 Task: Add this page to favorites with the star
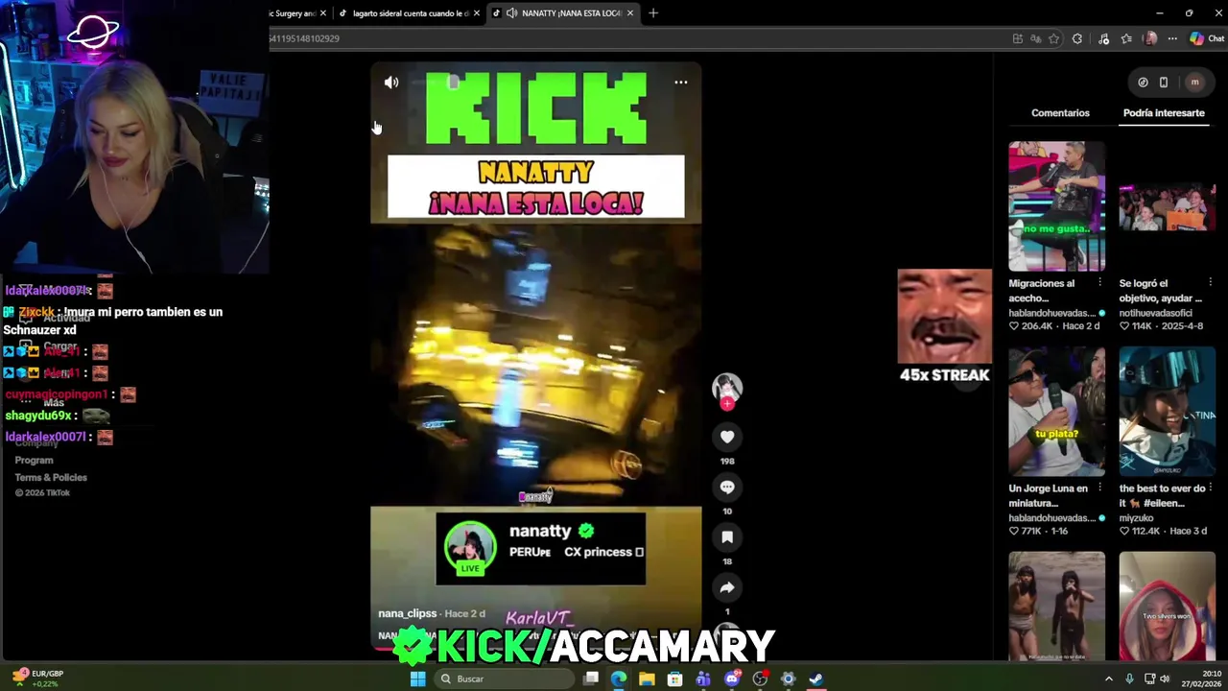(1054, 38)
